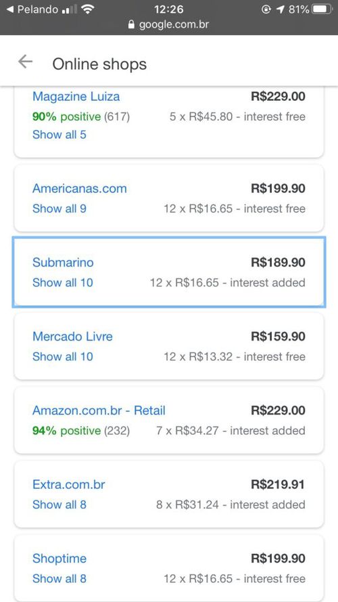Open the Amazon.com.br - Retail link
The height and width of the screenshot is (602, 338).
[99, 410]
